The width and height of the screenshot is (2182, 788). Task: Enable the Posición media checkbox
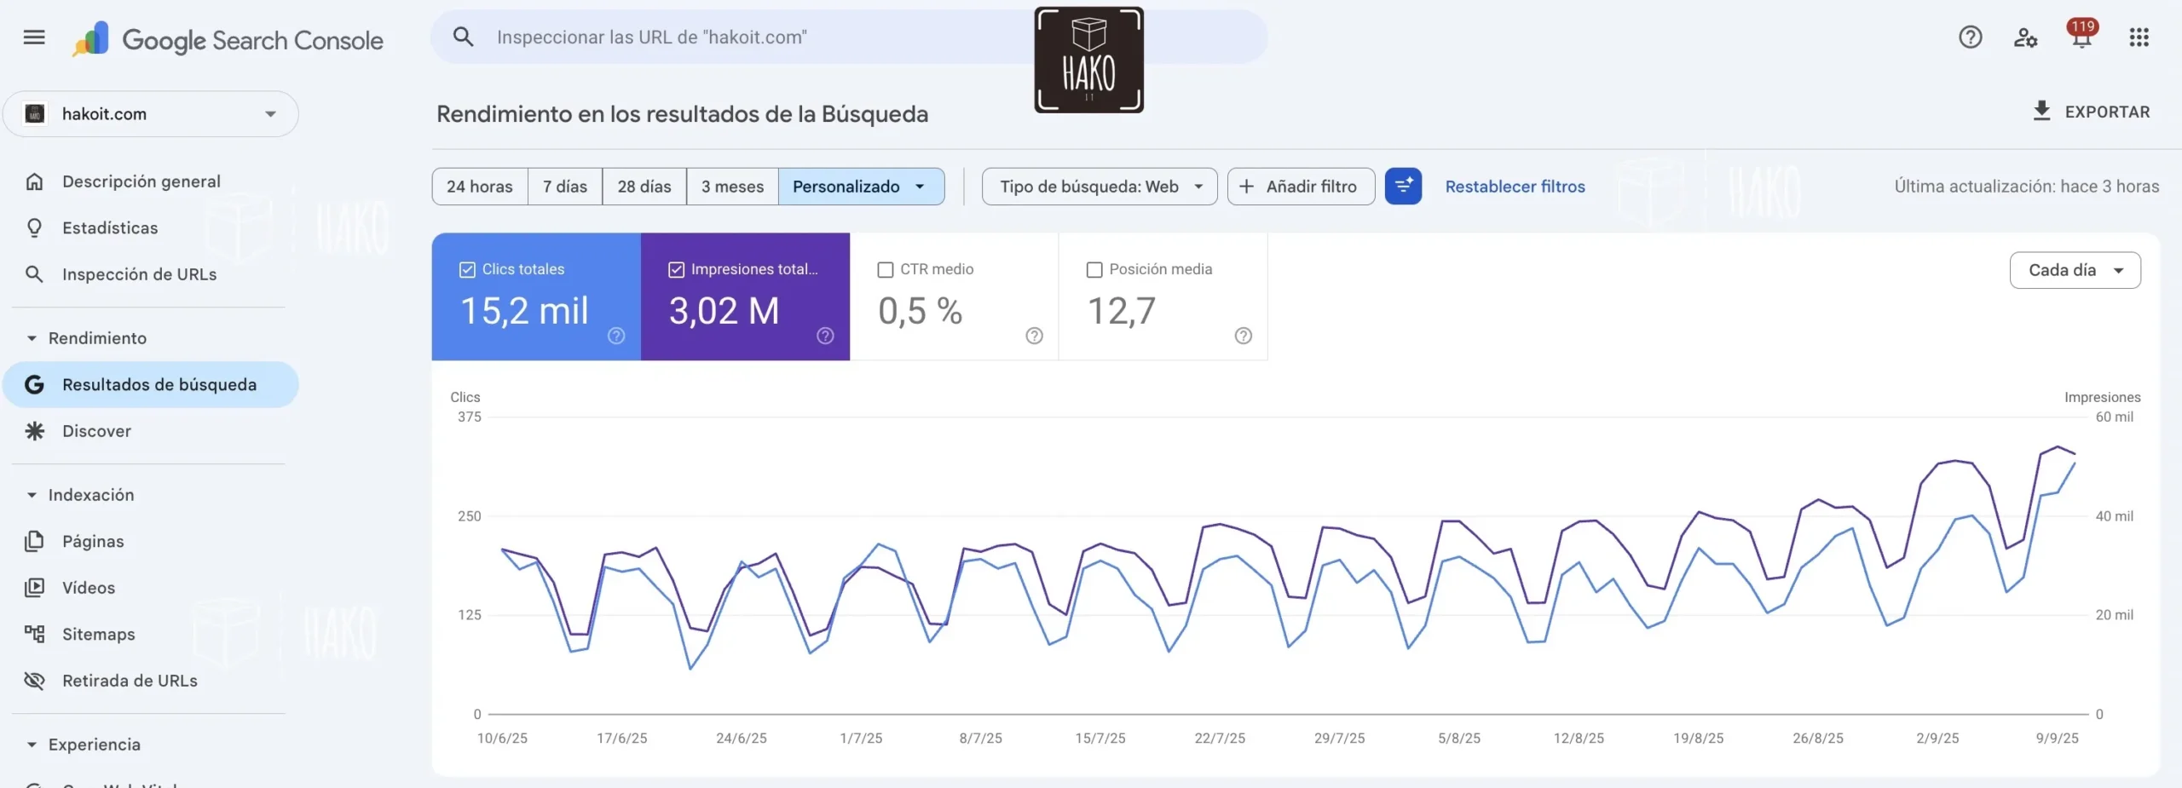pos(1094,270)
